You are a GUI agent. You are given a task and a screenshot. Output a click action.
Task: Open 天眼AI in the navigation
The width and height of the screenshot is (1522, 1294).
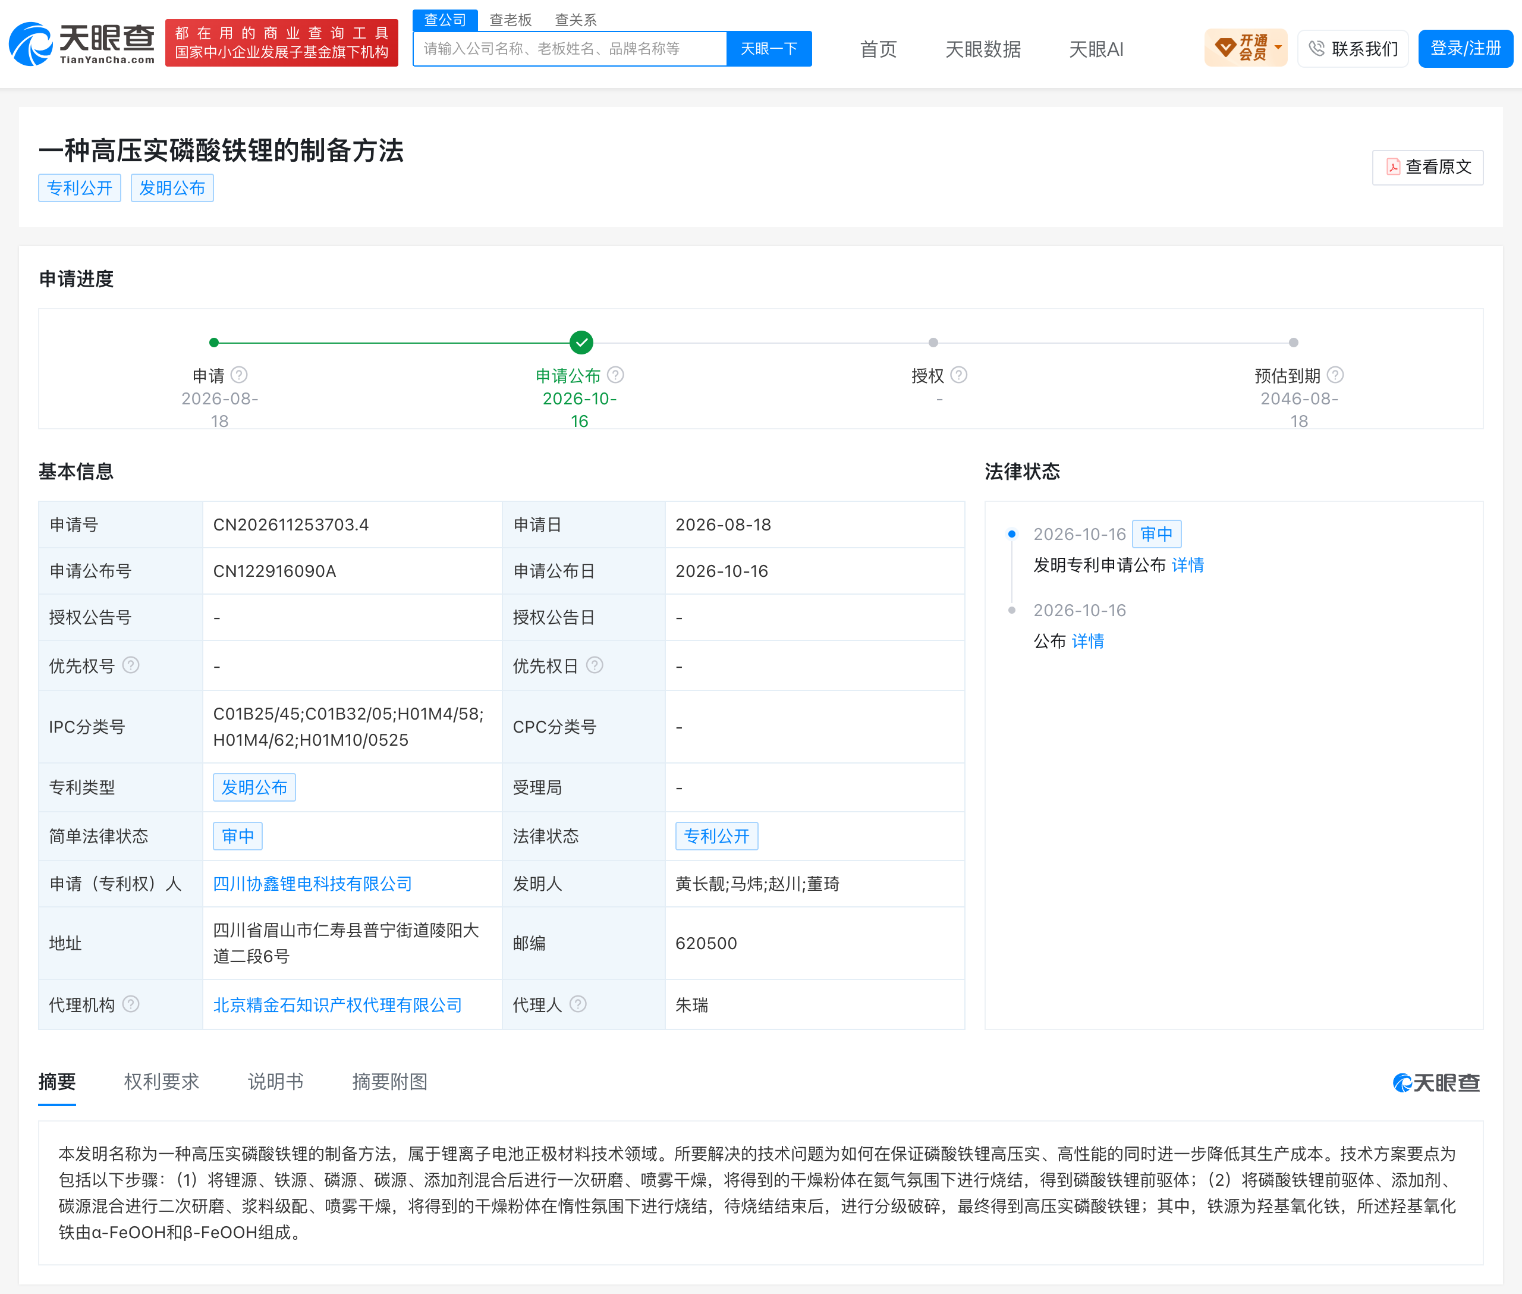pyautogui.click(x=1096, y=49)
